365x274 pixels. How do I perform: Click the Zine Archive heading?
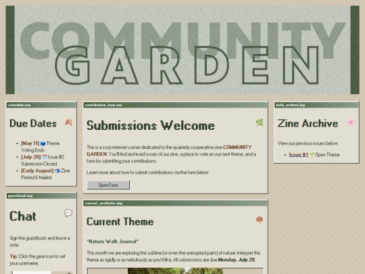point(308,123)
